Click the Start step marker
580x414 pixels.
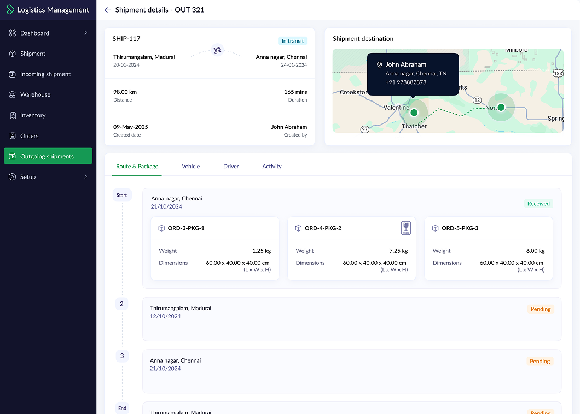121,195
